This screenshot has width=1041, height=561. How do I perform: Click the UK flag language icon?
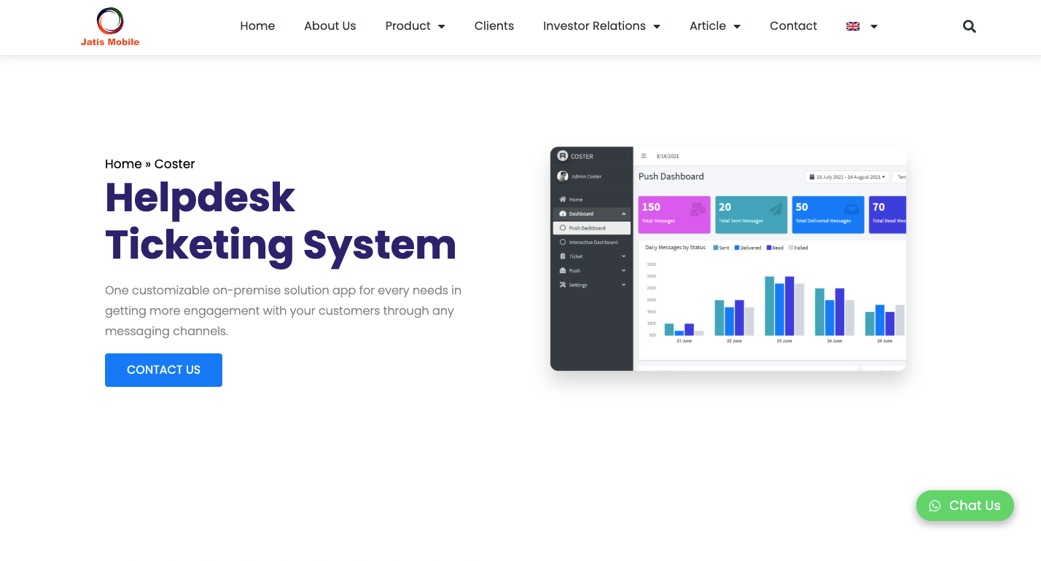[852, 26]
